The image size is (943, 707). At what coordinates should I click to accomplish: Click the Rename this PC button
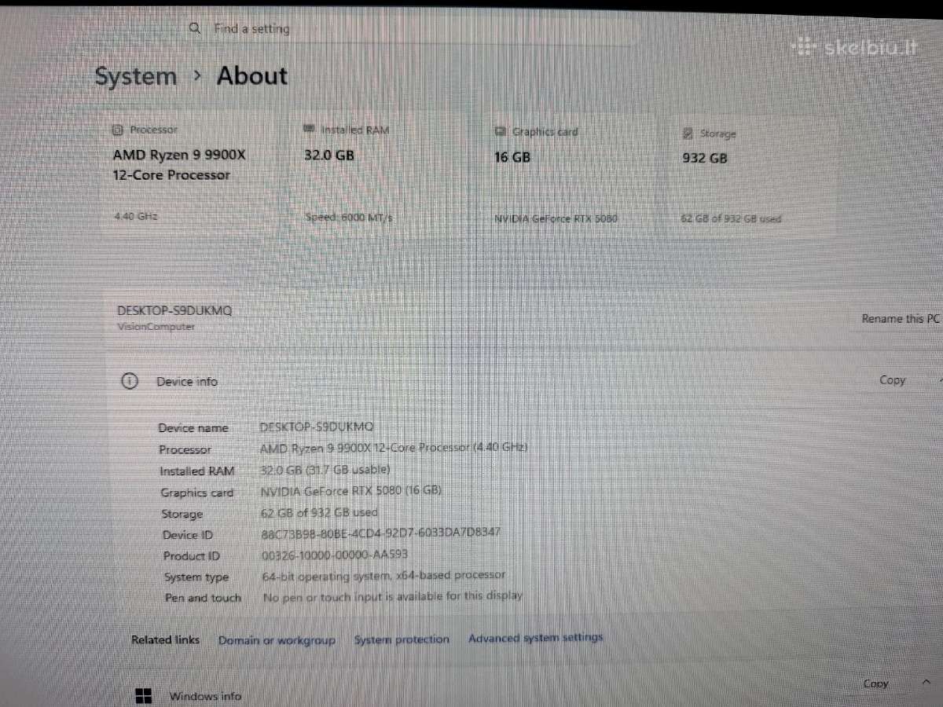(x=901, y=319)
